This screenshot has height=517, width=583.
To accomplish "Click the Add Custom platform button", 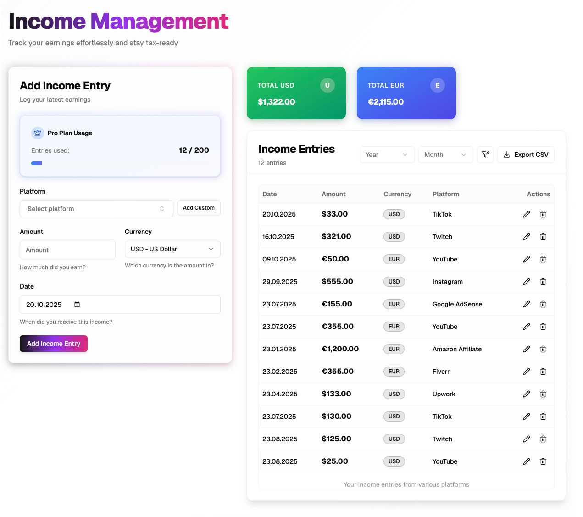I will [x=199, y=208].
